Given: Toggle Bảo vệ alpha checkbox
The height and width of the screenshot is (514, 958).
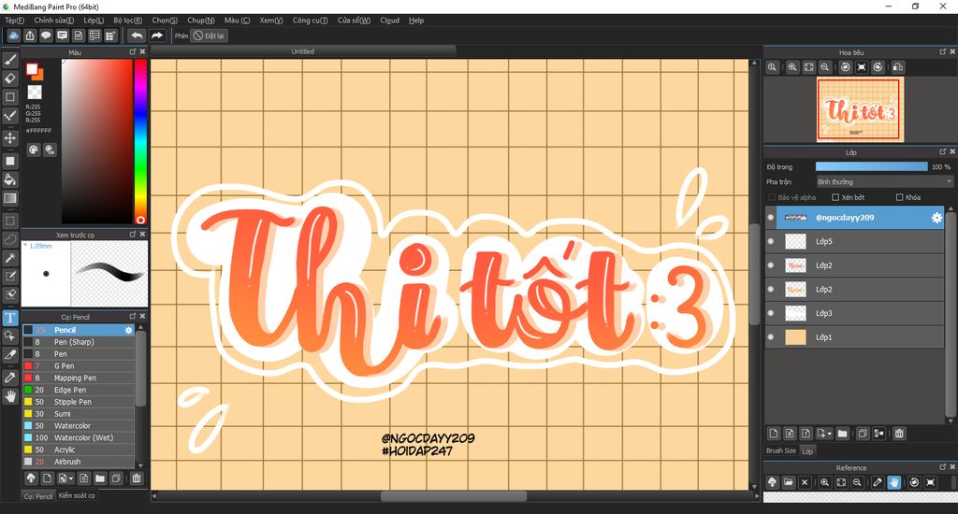Looking at the screenshot, I should (772, 197).
